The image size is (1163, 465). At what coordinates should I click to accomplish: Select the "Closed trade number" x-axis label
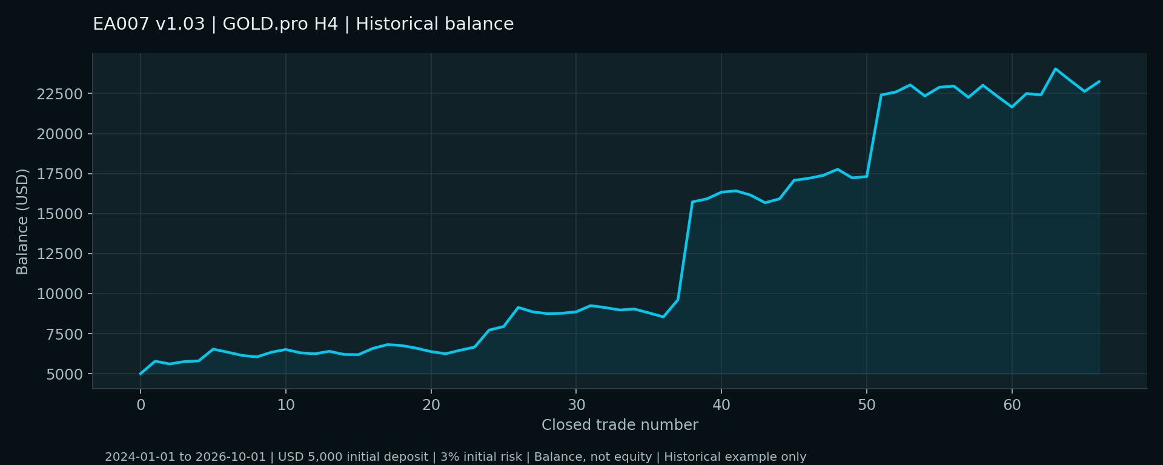(620, 425)
